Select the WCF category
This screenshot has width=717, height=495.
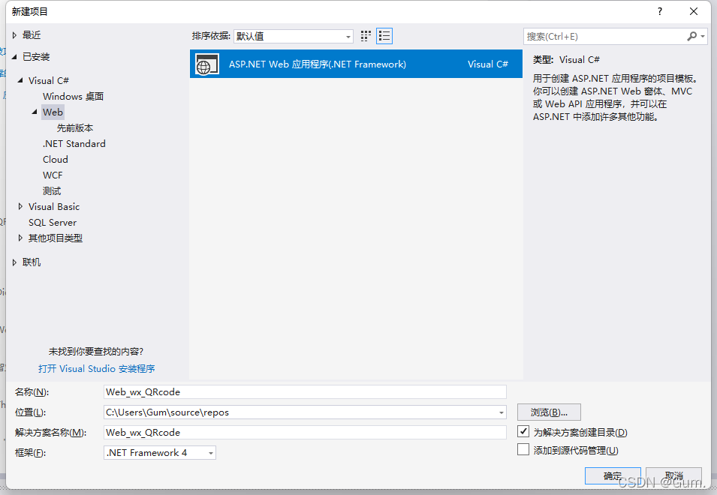[x=53, y=175]
